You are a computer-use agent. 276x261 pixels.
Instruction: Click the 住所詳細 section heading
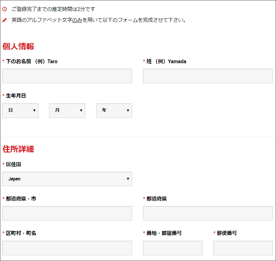point(18,149)
